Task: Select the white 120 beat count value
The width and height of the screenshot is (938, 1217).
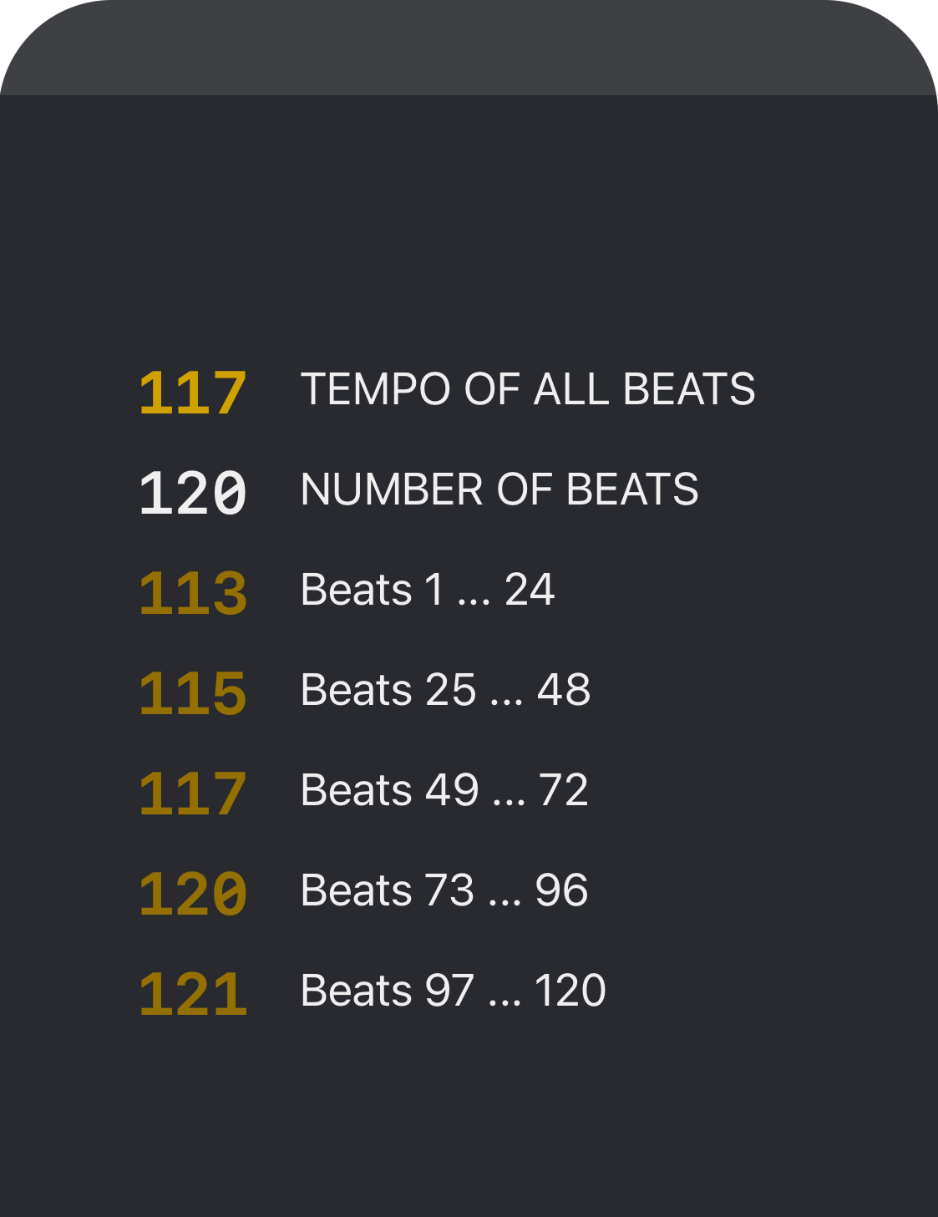Action: (x=193, y=493)
